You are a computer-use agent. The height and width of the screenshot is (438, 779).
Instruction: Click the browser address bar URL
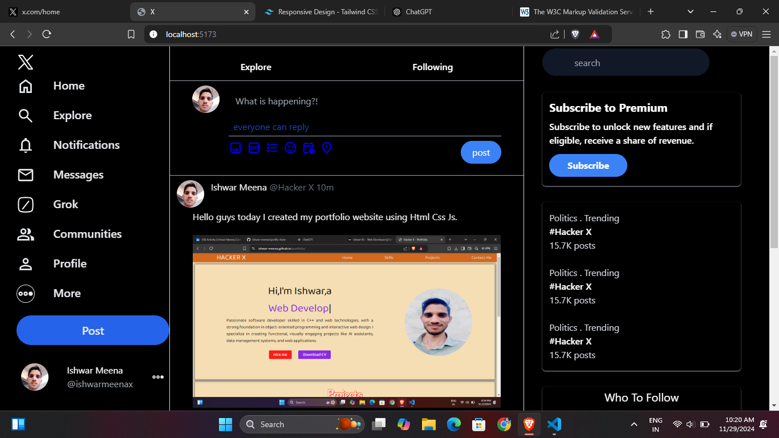pyautogui.click(x=191, y=34)
